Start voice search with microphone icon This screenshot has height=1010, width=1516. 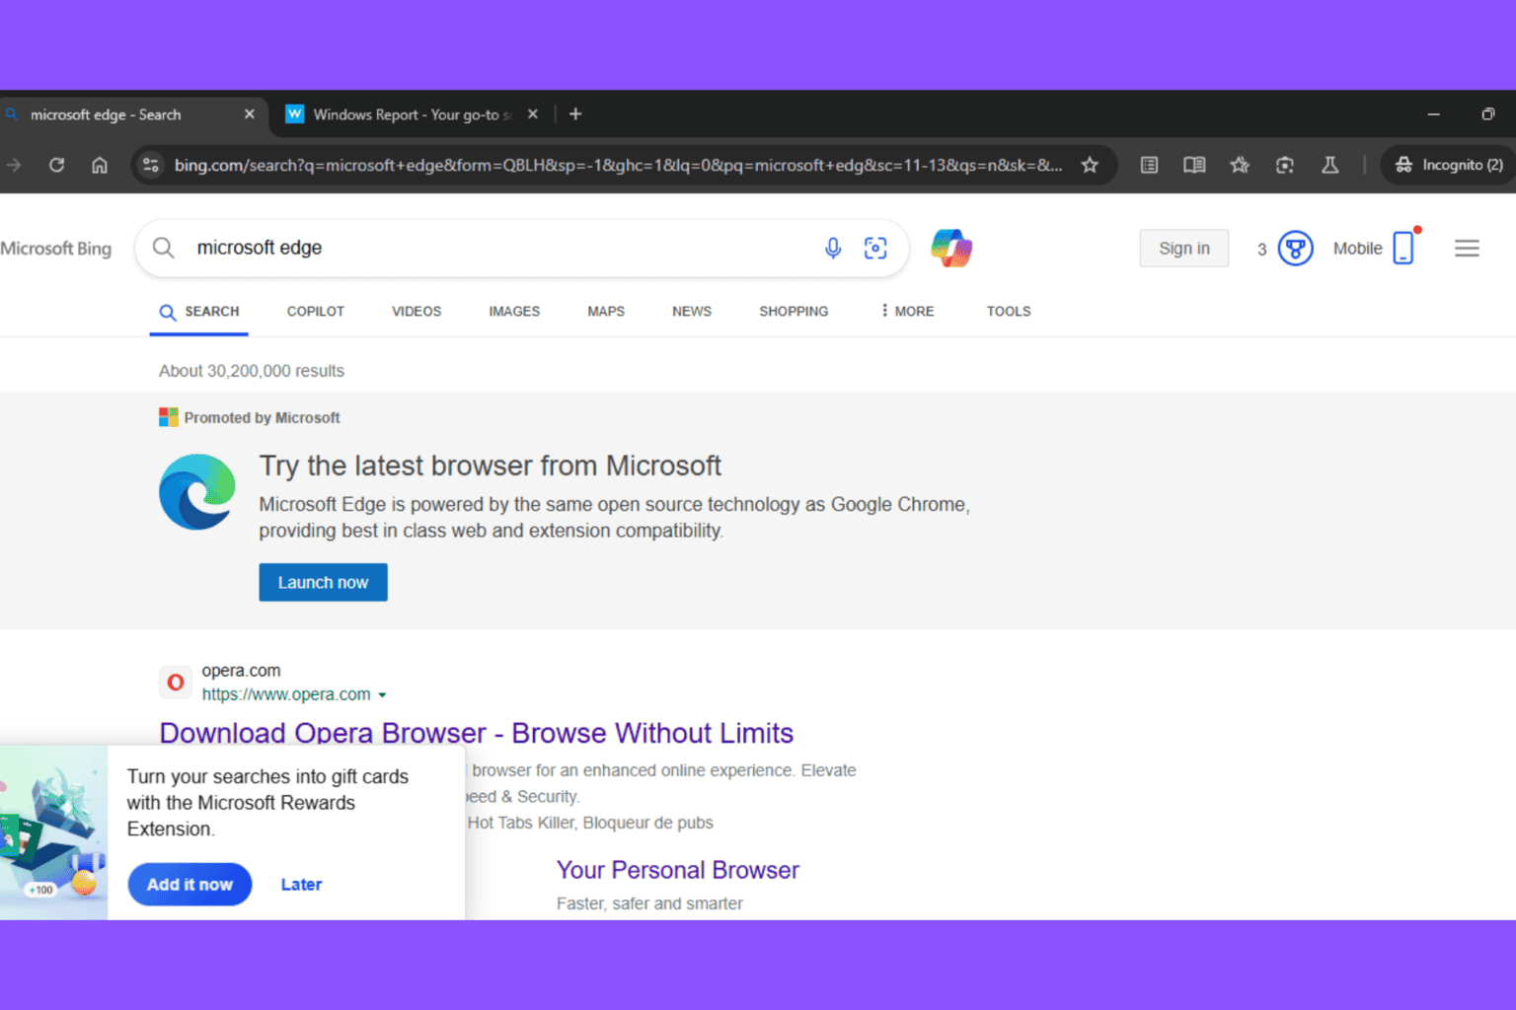pos(833,248)
